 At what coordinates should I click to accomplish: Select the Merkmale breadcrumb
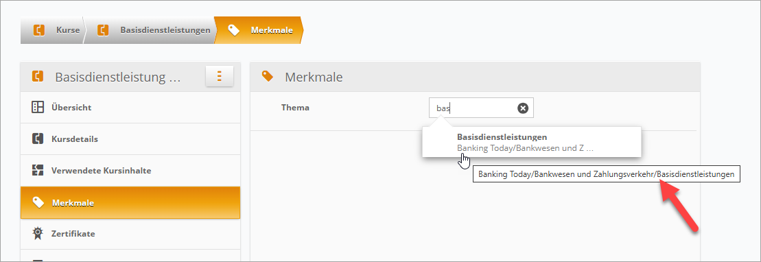pyautogui.click(x=259, y=30)
